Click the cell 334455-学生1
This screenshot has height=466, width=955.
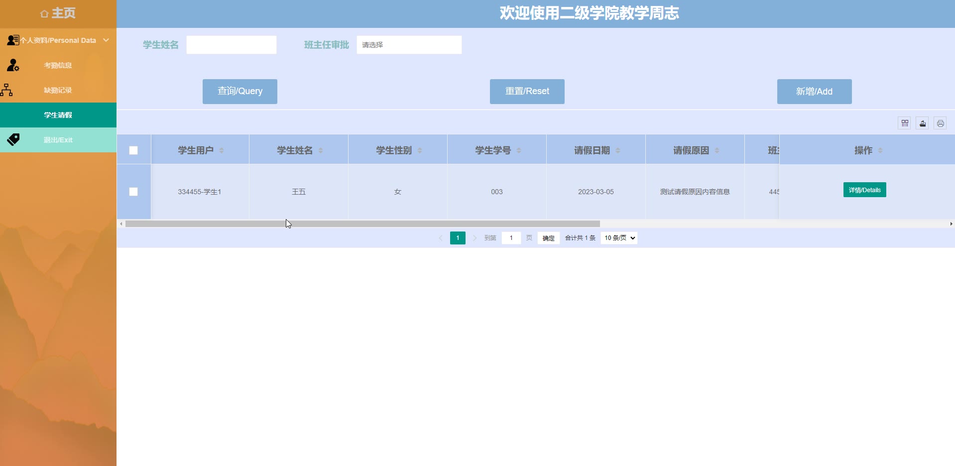point(200,192)
